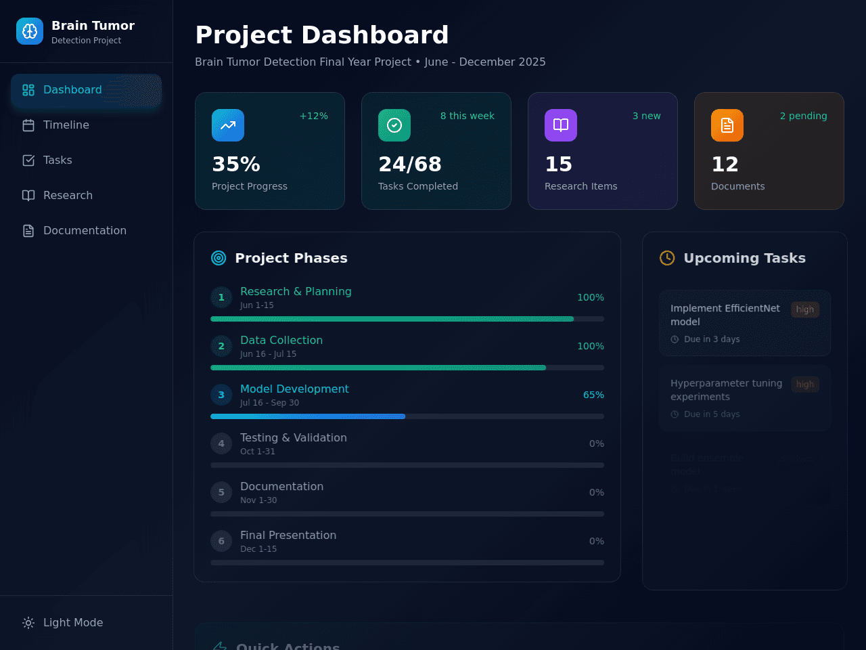The width and height of the screenshot is (866, 650).
Task: Click phase number 5 badge
Action: click(x=221, y=492)
